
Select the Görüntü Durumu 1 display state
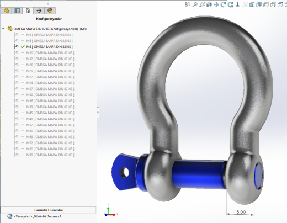pyautogui.click(x=38, y=216)
